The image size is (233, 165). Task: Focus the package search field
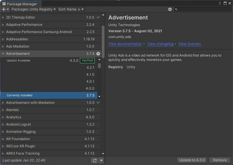point(203,9)
